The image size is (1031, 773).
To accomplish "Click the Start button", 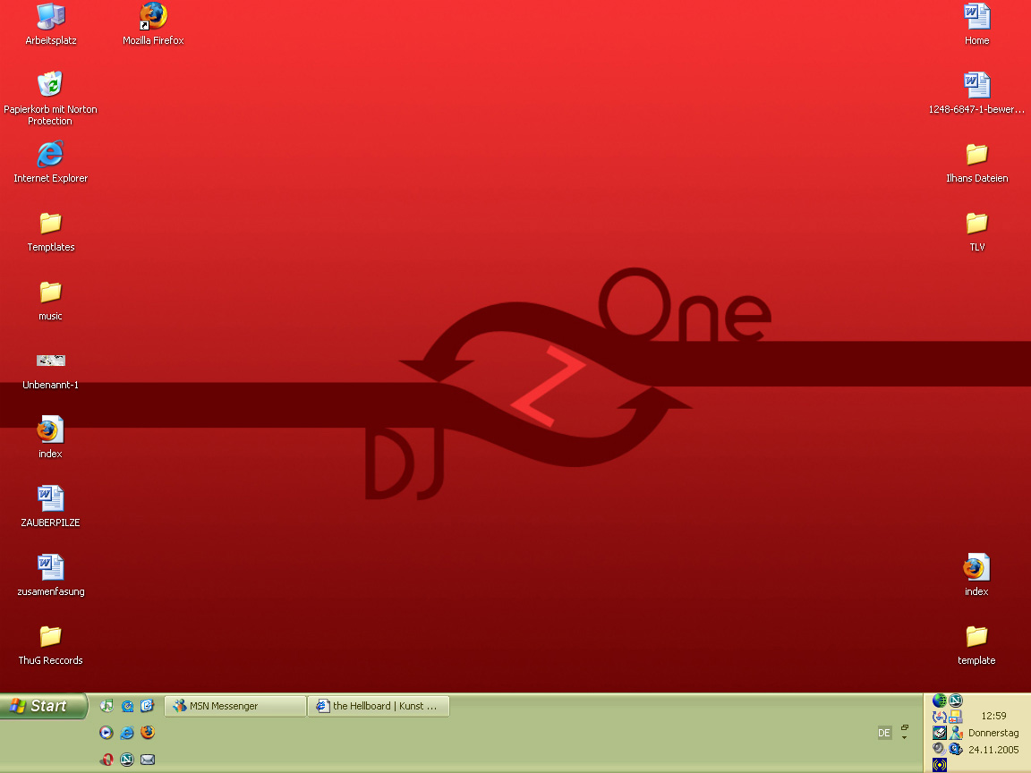I will pyautogui.click(x=44, y=706).
